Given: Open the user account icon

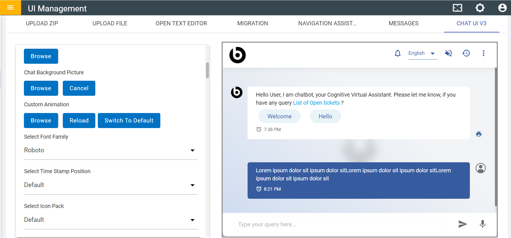Looking at the screenshot, I should 502,8.
